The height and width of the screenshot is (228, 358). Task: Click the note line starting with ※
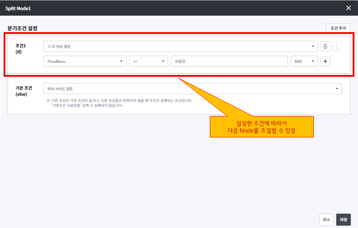click(121, 101)
